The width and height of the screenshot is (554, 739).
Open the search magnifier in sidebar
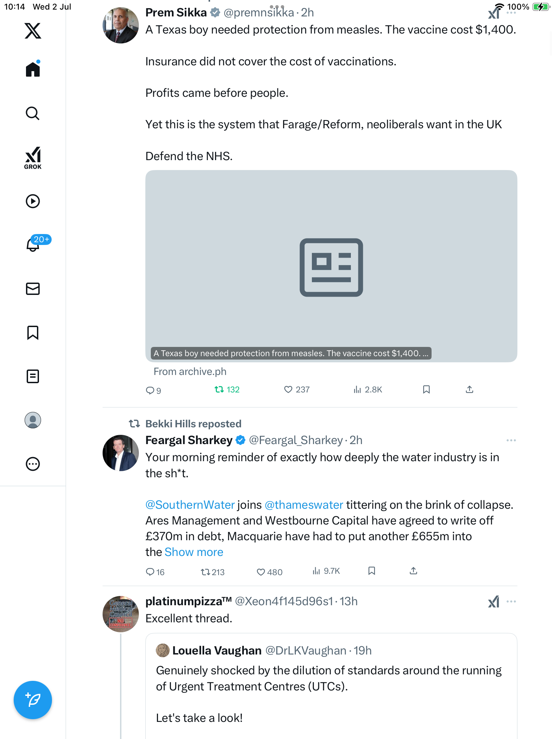tap(33, 114)
